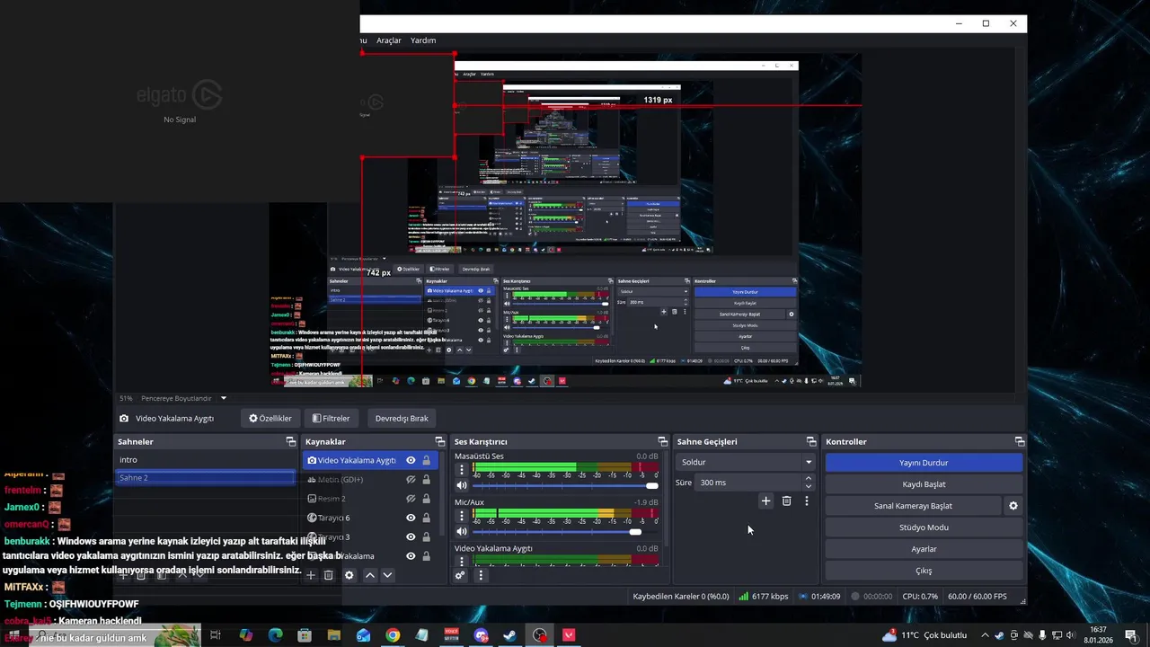Show the Resim 2 source
The height and width of the screenshot is (647, 1150).
coord(411,499)
